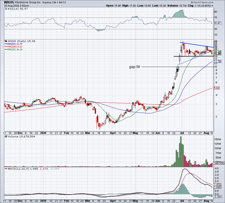
Task: Click the 4 label on price axis
Action: [x=216, y=95]
